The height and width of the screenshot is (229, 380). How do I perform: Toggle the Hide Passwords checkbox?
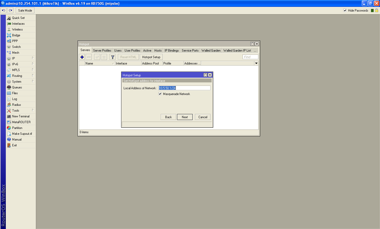point(345,11)
